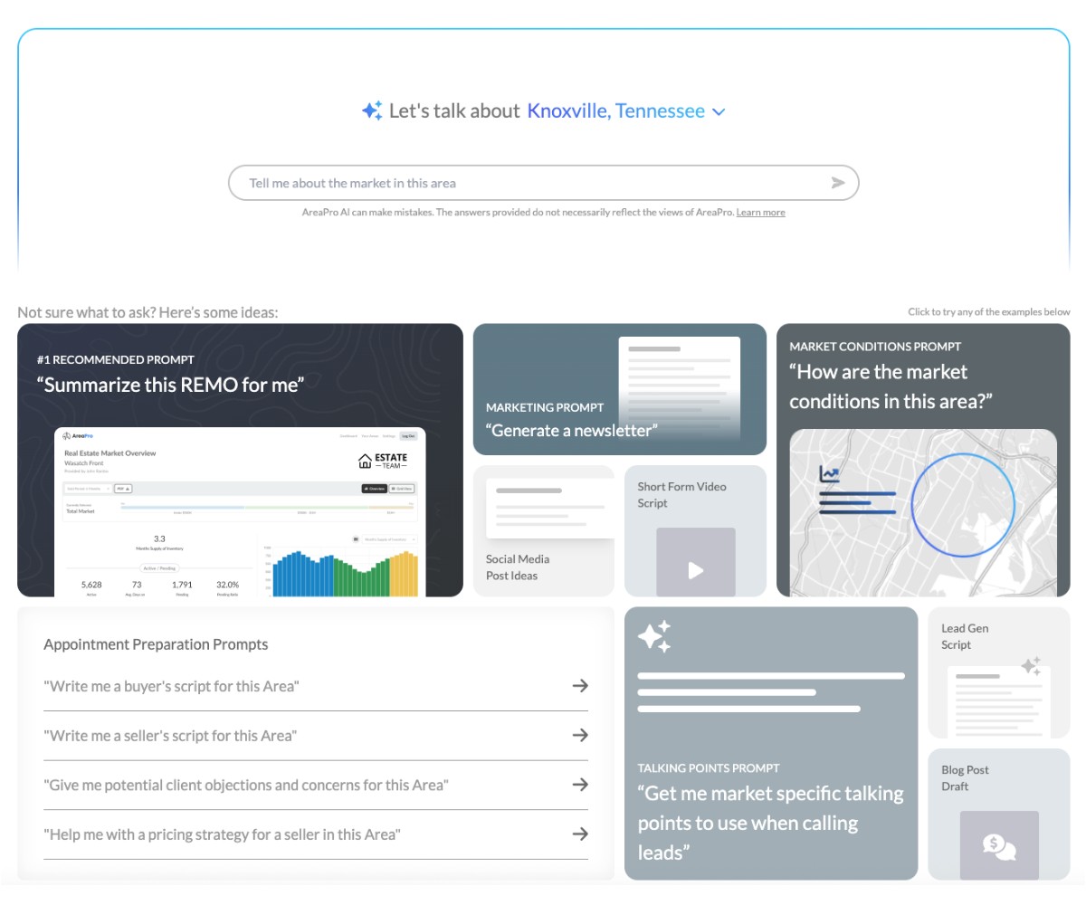Screen dimensions: 1086x905
Task: Click the "Appointment Preparation Prompts" heading
Action: tap(156, 644)
